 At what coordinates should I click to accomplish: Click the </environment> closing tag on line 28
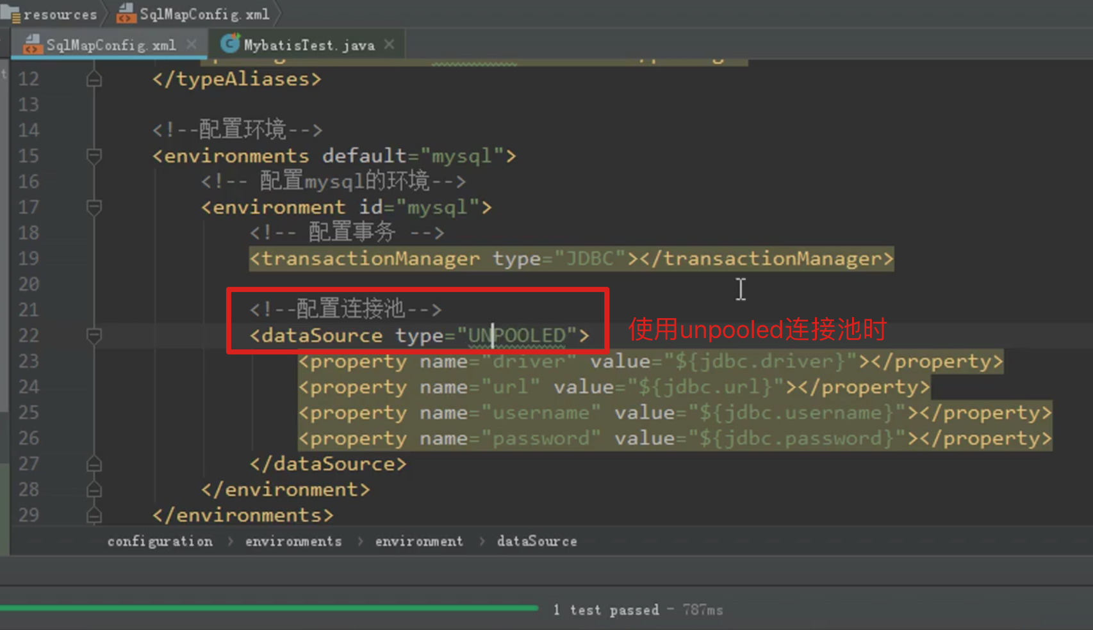[x=285, y=489]
